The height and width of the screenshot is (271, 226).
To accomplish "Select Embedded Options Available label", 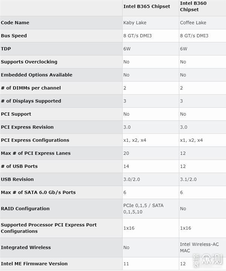I will click(x=37, y=75).
